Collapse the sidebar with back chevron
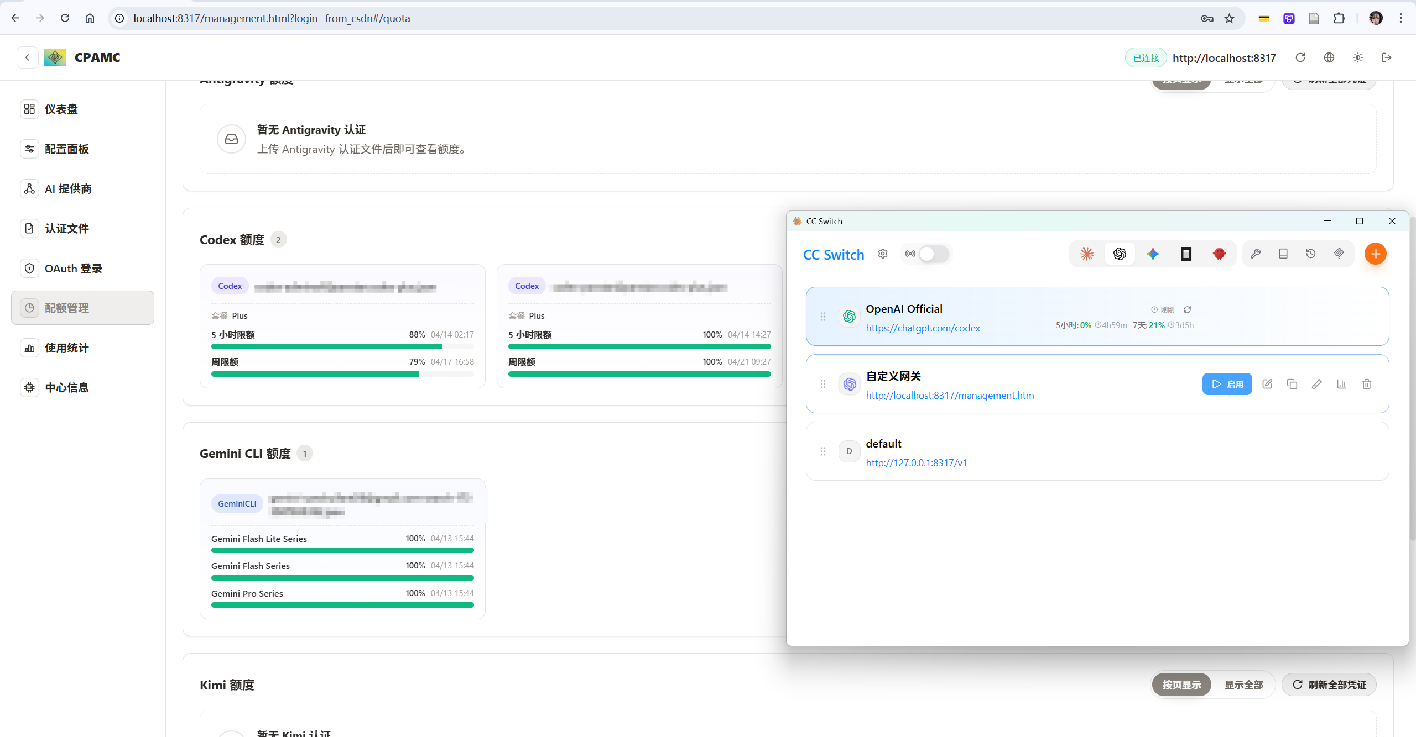 click(x=27, y=57)
